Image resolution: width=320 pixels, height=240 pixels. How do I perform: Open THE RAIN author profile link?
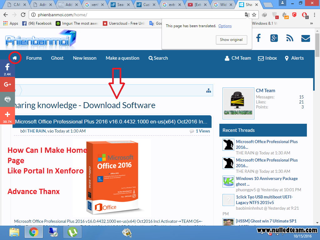[x=37, y=131]
